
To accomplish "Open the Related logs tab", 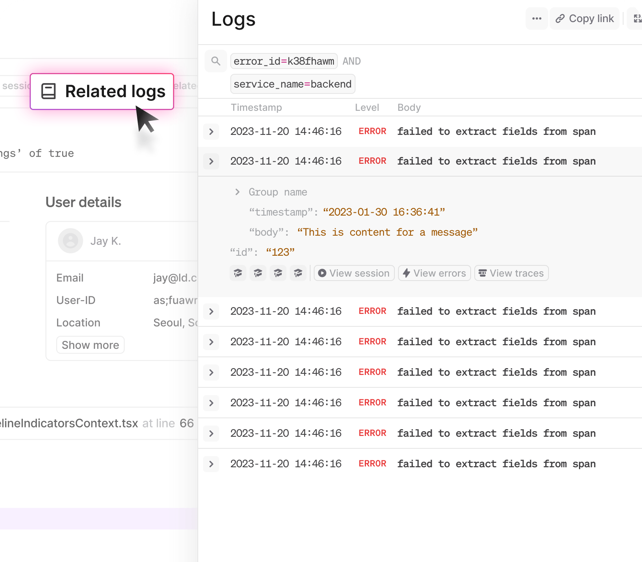I will click(102, 92).
